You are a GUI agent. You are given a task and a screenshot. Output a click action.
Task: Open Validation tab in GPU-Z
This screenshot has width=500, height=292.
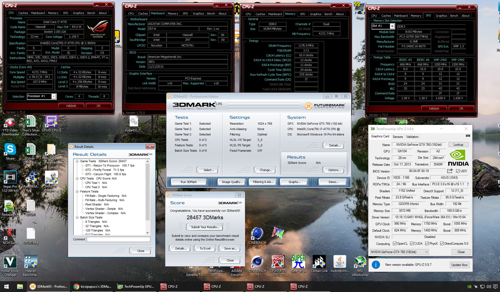tap(412, 137)
